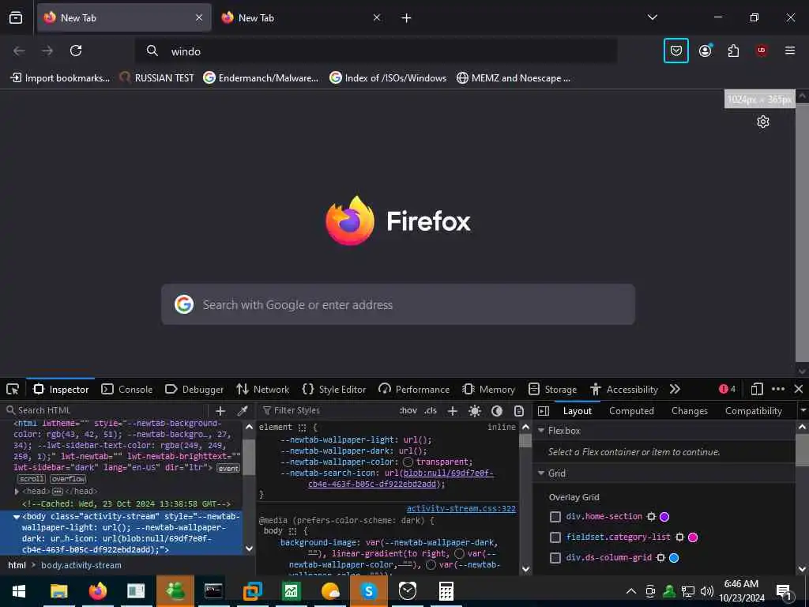Click the overflow badge on the html element
This screenshot has height=607, width=809.
[x=68, y=479]
